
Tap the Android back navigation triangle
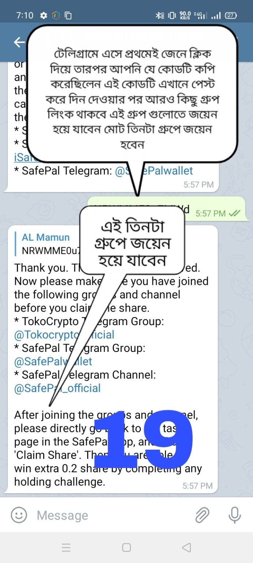186,548
